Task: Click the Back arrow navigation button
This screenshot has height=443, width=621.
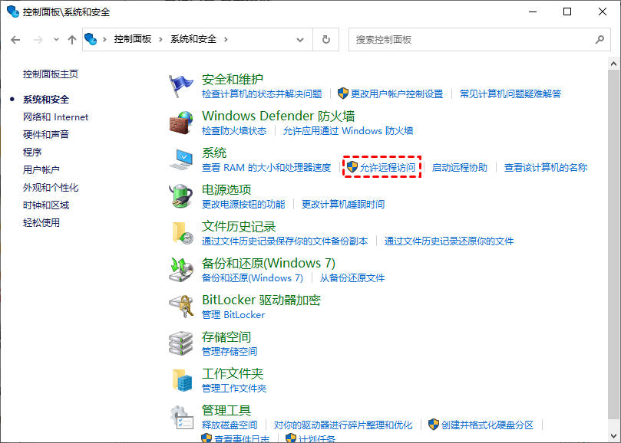Action: pos(15,40)
